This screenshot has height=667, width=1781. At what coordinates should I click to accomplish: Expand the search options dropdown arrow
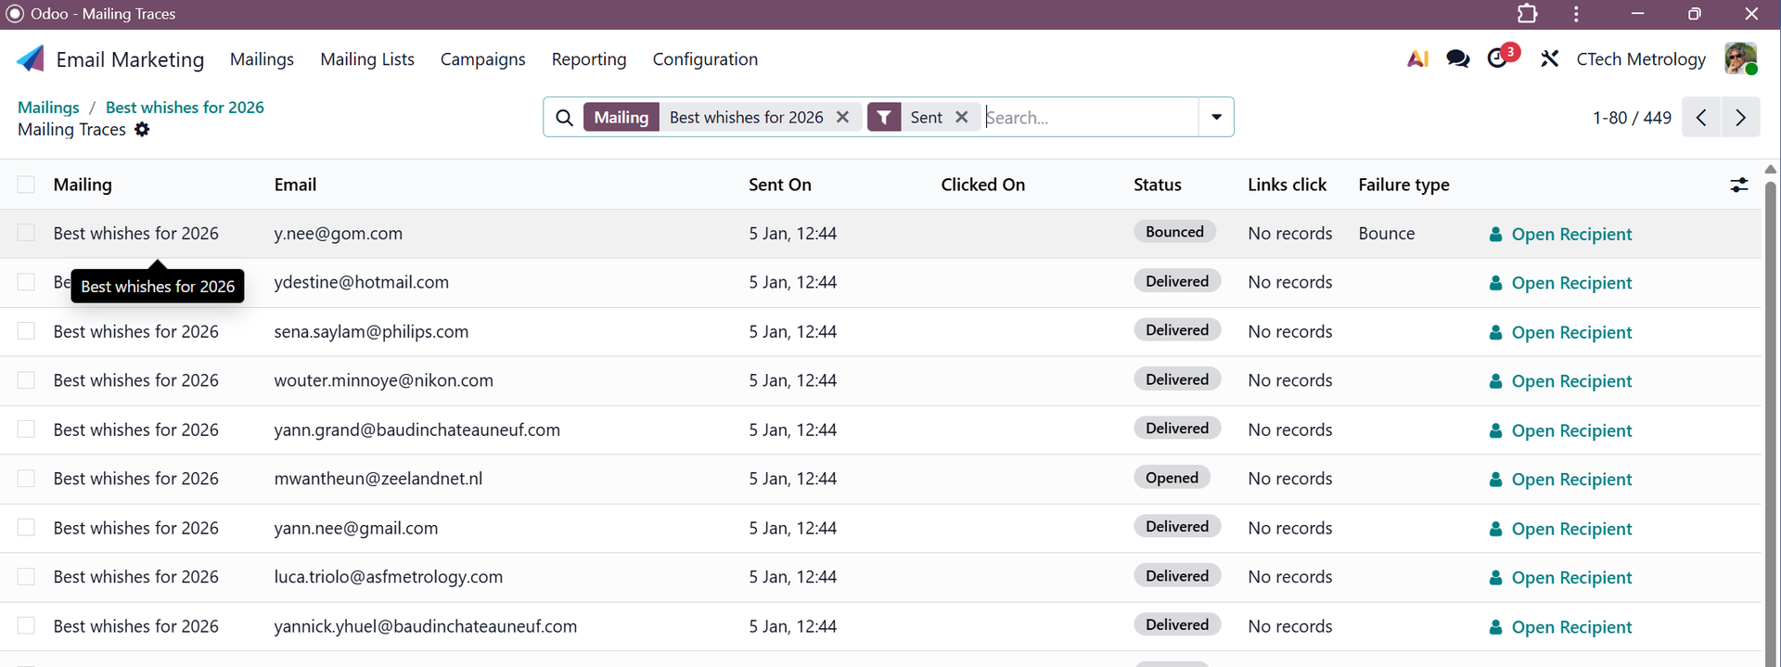tap(1215, 117)
